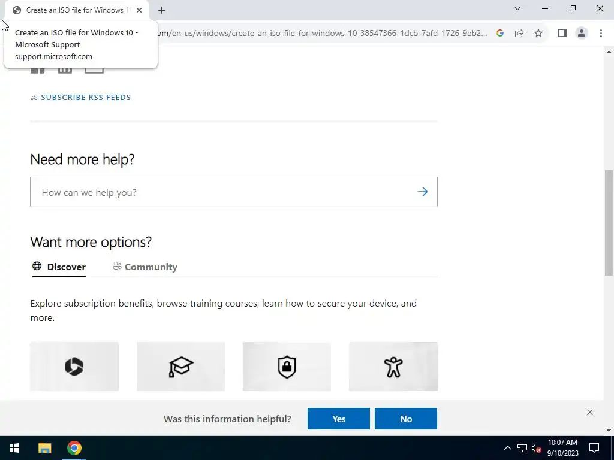614x460 pixels.
Task: Bookmark this page with the star icon
Action: pos(538,34)
